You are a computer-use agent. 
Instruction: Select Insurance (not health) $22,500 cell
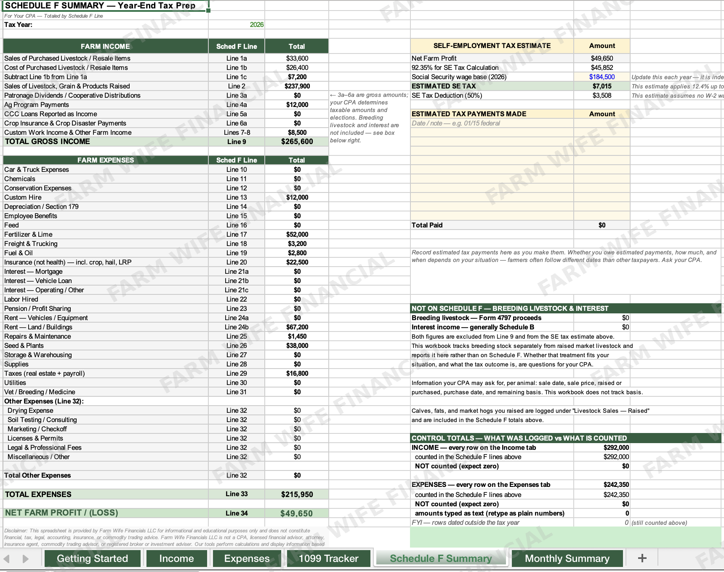297,262
